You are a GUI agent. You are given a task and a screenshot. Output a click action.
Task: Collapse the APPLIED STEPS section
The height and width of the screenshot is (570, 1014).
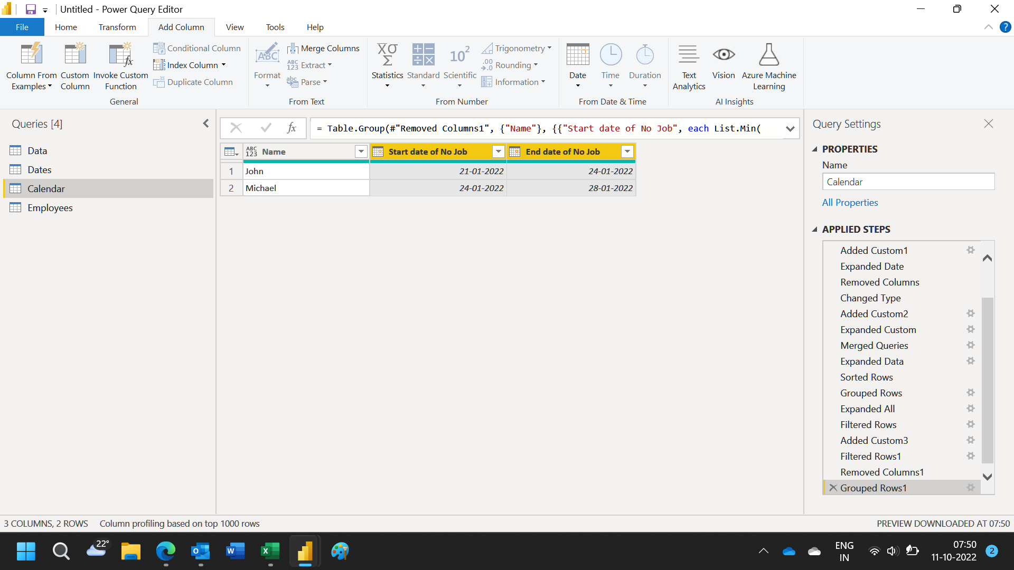pyautogui.click(x=814, y=230)
